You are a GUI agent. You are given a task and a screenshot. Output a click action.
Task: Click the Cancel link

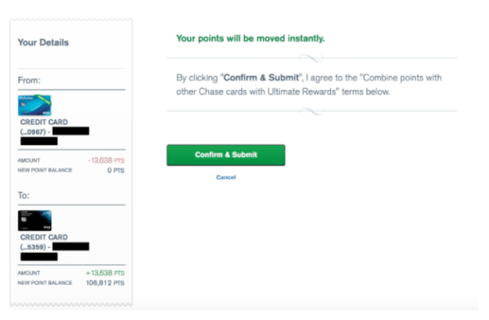tap(226, 177)
